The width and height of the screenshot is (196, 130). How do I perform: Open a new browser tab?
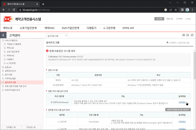43,4
